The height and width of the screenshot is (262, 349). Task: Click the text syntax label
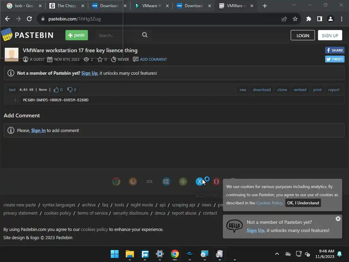pyautogui.click(x=12, y=90)
